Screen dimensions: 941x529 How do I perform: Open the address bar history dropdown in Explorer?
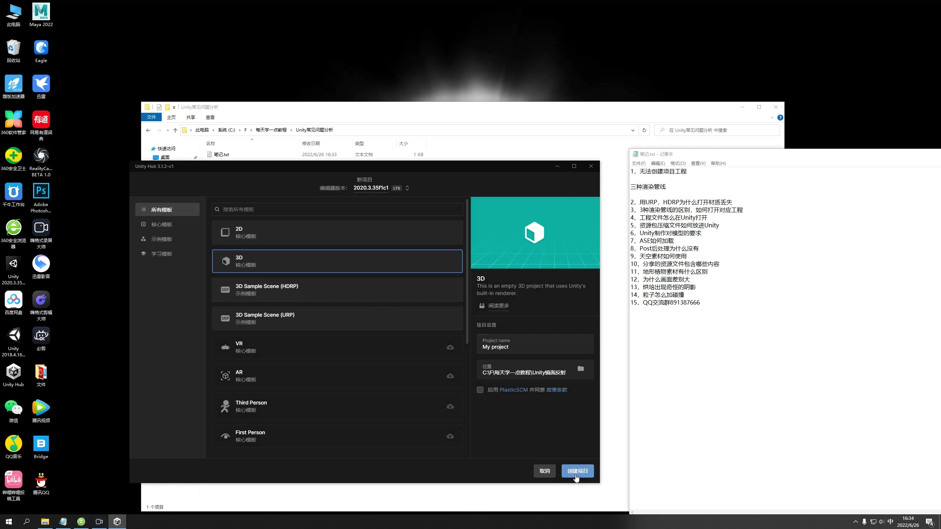[632, 130]
